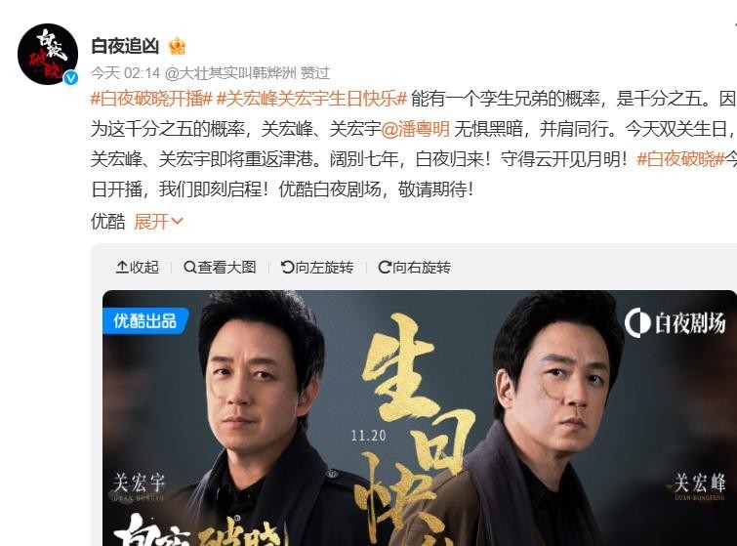
Task: Open 白夜追凶 username link
Action: click(x=125, y=46)
